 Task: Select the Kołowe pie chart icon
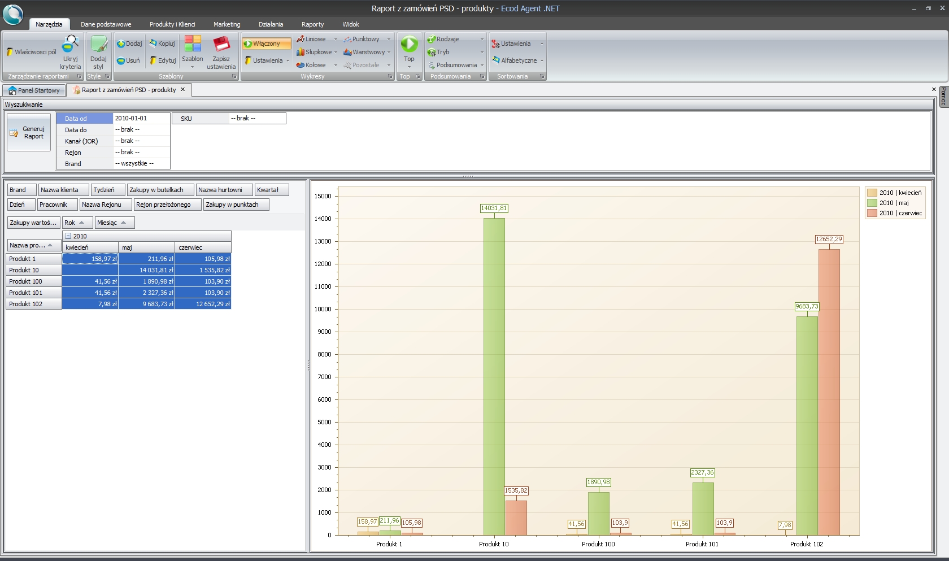(301, 65)
